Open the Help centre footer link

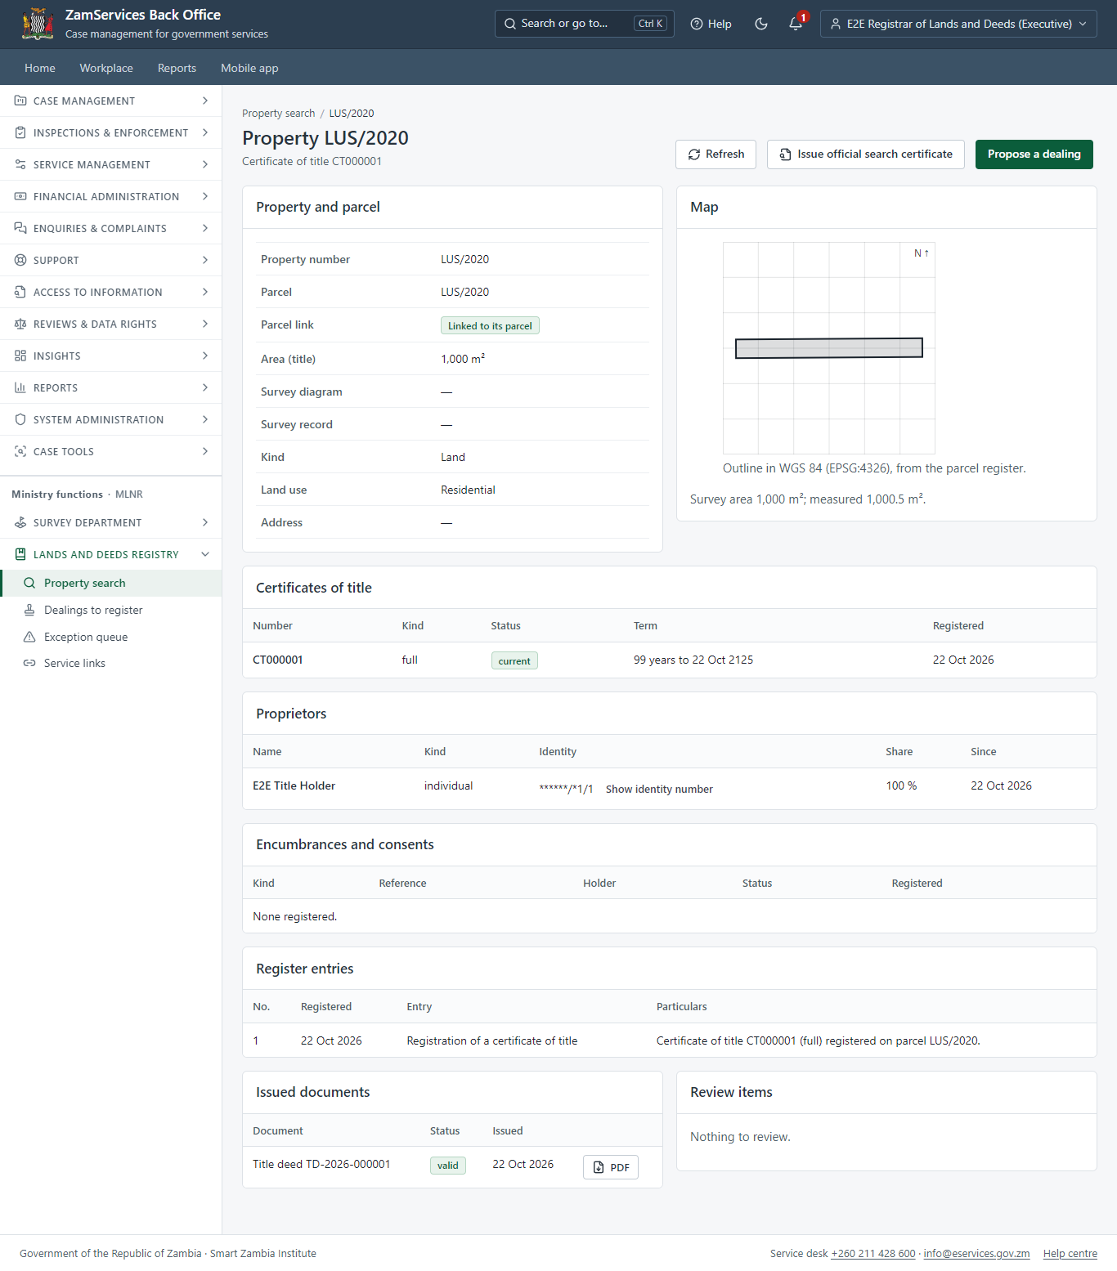(x=1070, y=1254)
